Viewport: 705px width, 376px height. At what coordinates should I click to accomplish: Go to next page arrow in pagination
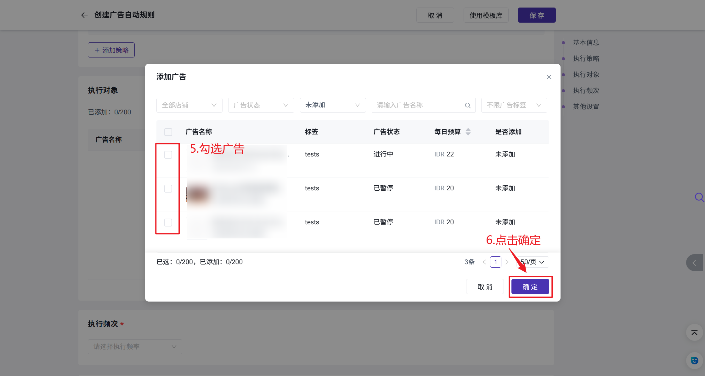pos(507,262)
